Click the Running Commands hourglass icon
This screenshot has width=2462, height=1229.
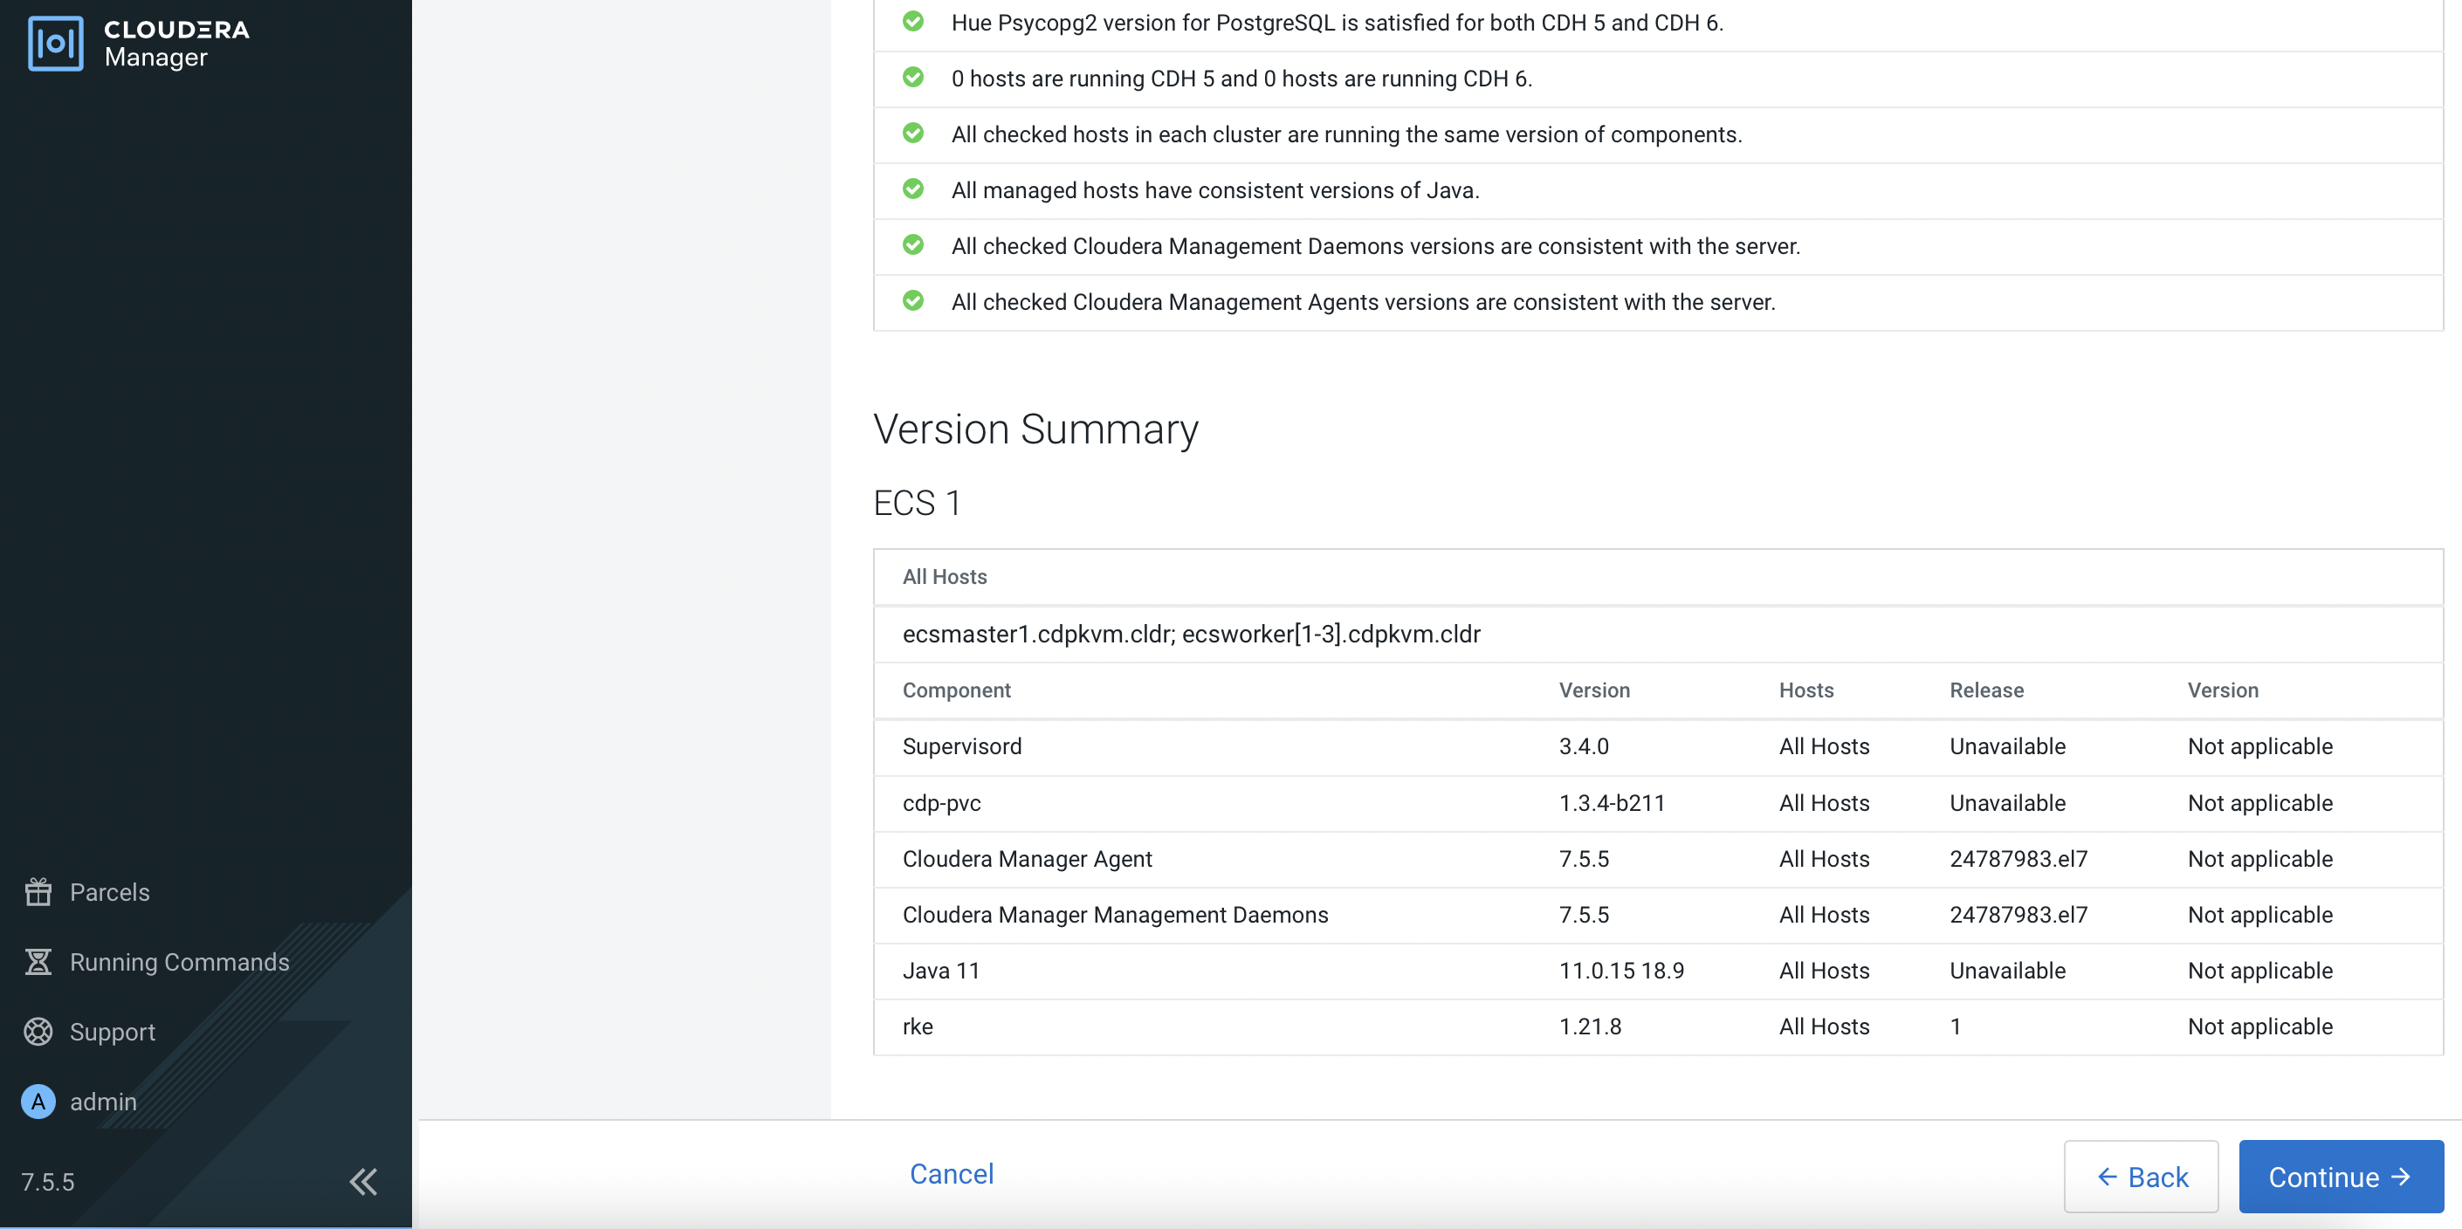(38, 961)
